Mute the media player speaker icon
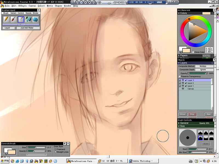This screenshot has height=164, width=219. point(100,2)
